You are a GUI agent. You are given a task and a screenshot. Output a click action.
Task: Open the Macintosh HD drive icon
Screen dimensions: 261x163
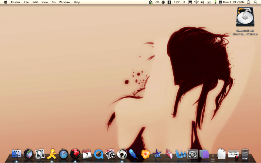245,17
